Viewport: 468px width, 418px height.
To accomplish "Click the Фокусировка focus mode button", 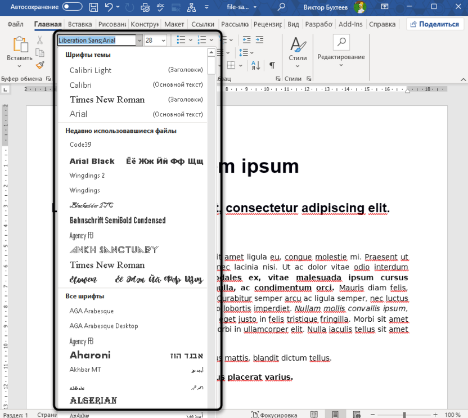I will point(274,415).
